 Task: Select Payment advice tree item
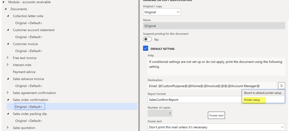[24, 72]
